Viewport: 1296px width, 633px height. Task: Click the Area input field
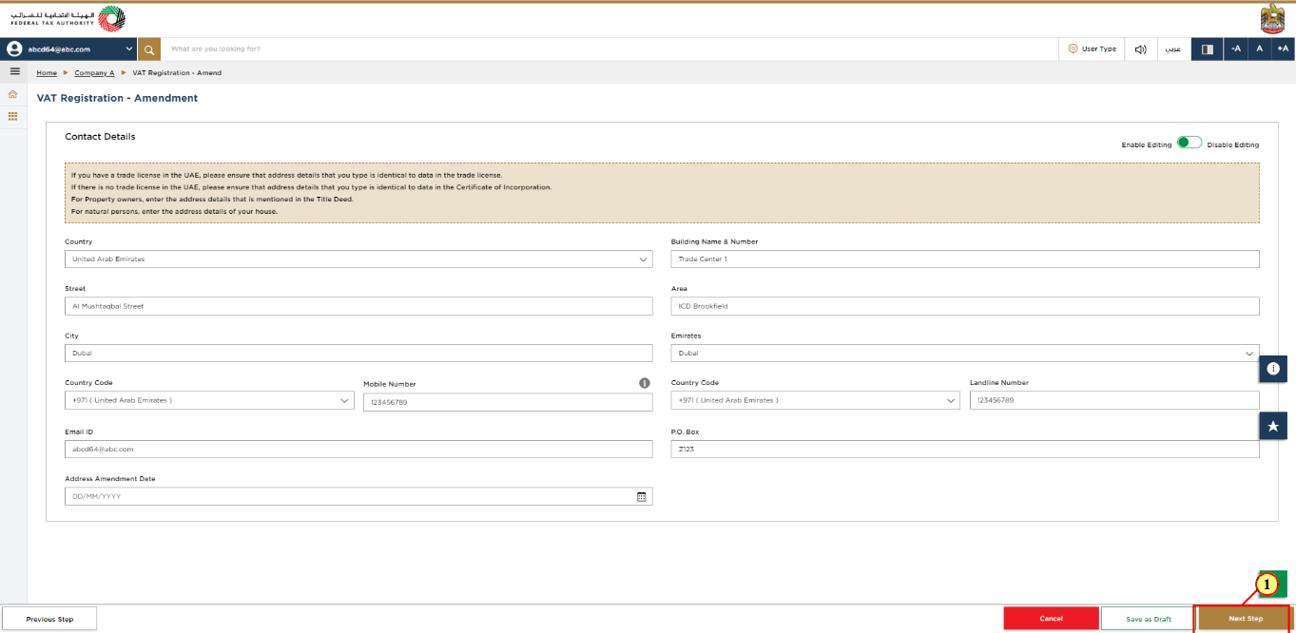[965, 306]
